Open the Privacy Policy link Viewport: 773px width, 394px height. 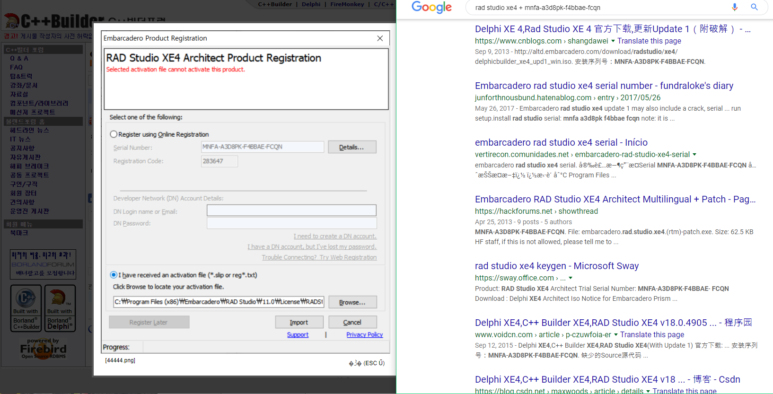(x=364, y=334)
